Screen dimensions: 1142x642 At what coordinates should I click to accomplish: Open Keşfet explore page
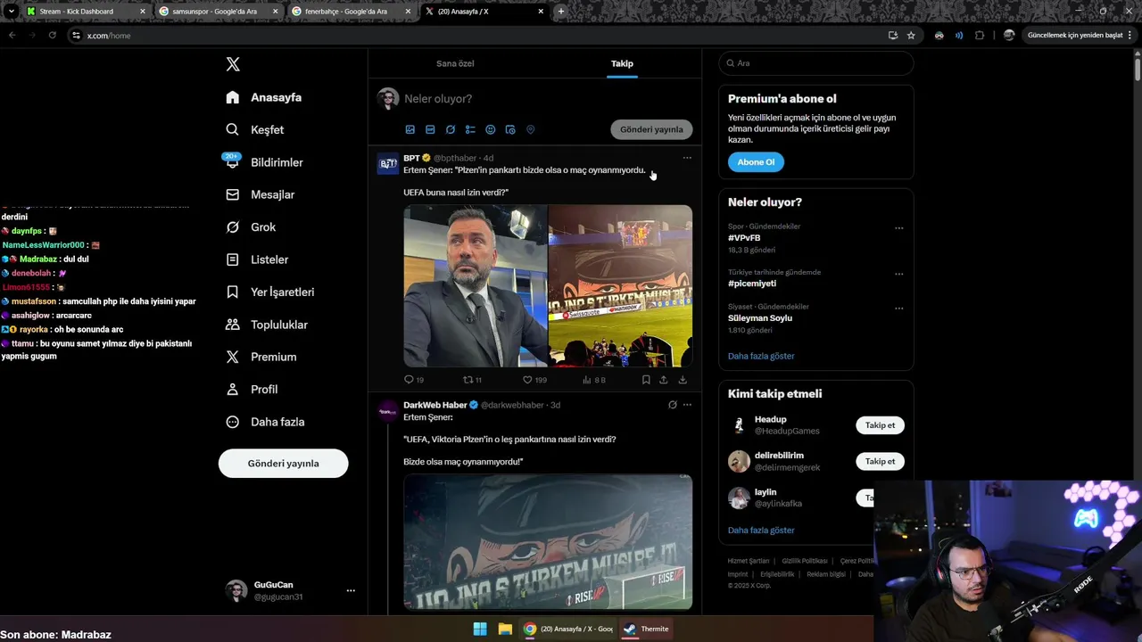click(x=254, y=129)
